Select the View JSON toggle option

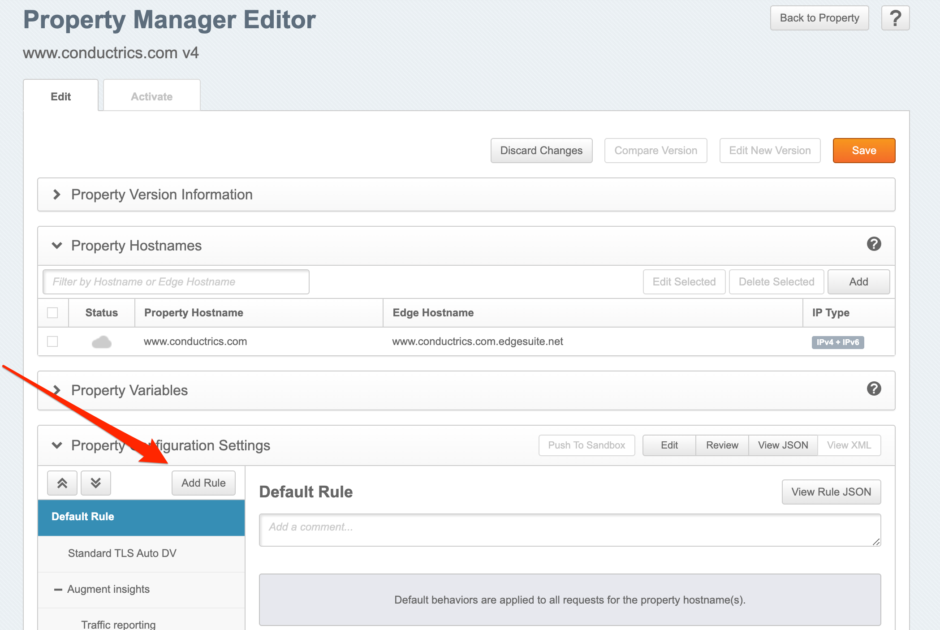point(783,445)
